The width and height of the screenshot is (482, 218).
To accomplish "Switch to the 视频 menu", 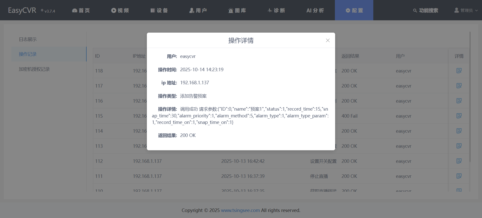I will point(120,10).
